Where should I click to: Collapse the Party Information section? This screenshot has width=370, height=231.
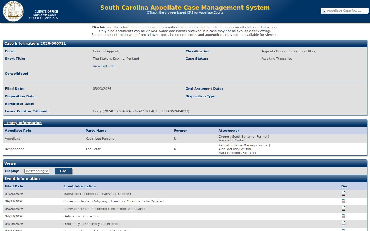(x=23, y=123)
